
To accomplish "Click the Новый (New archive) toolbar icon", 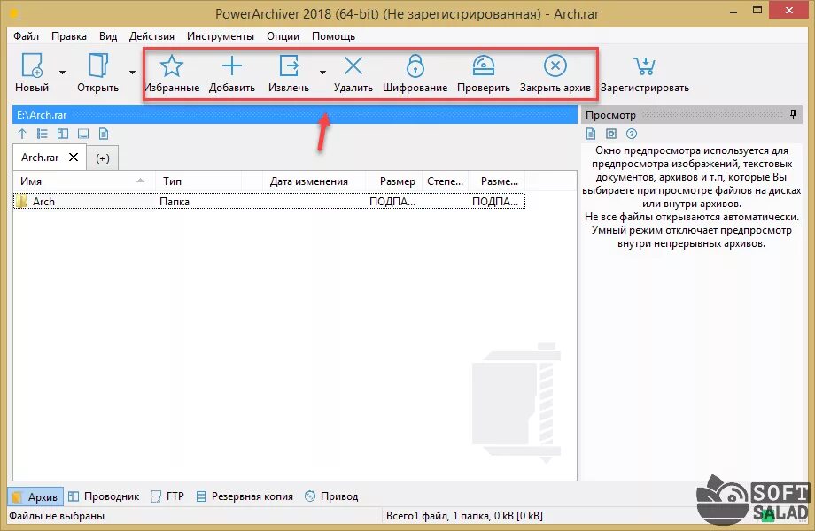I will 32,65.
